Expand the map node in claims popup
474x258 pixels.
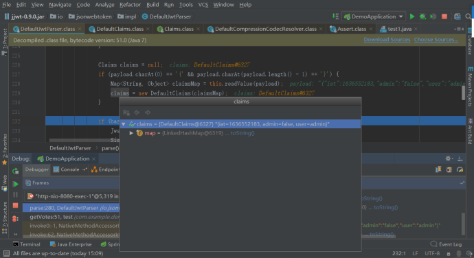coord(131,133)
